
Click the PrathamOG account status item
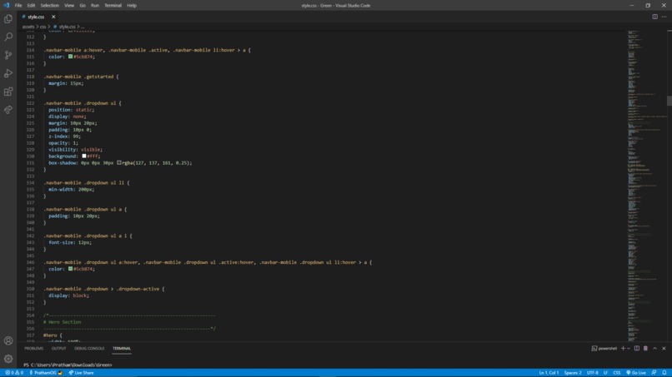46,373
